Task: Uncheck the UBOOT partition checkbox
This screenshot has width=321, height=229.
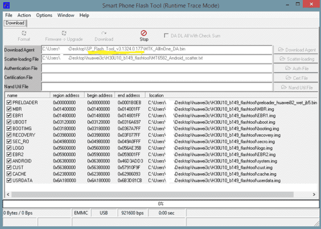Action: 9,122
